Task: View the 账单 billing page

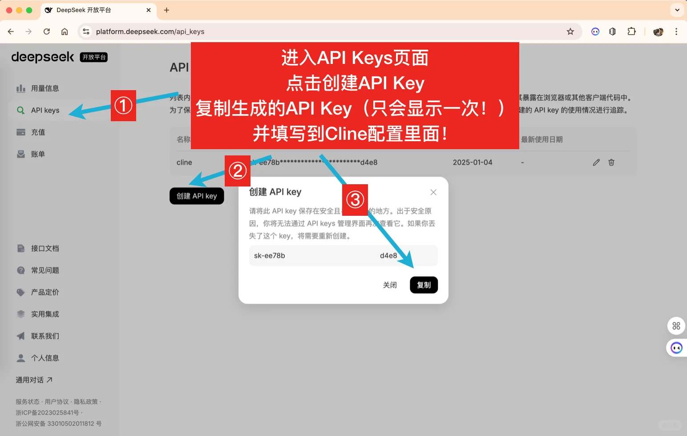Action: click(37, 154)
